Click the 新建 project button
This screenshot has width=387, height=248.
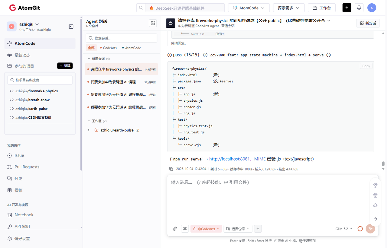[x=65, y=66]
